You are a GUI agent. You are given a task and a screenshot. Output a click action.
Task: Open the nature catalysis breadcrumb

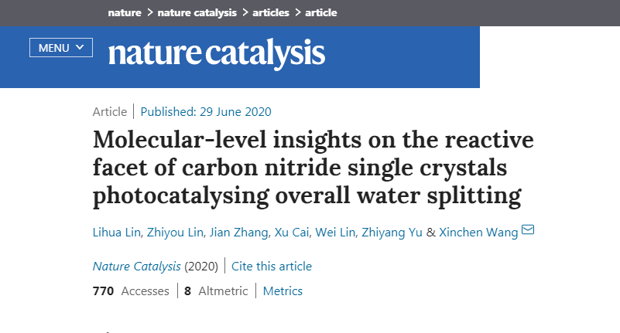click(x=196, y=13)
